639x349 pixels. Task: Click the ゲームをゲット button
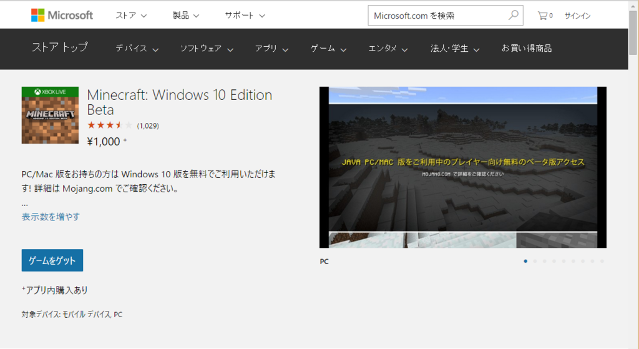pos(52,260)
